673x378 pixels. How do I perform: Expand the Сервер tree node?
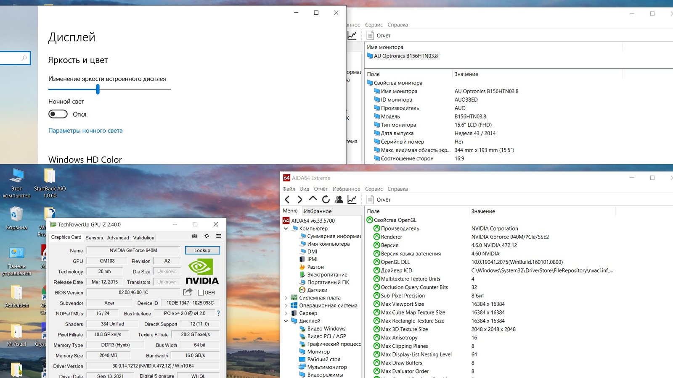(286, 313)
